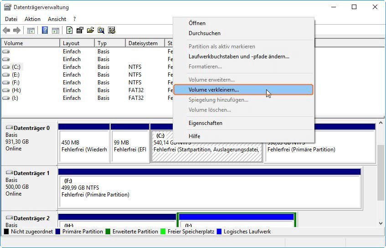The image size is (386, 248).
Task: Click the disk icon of Datenträger 2
Action: [x=10, y=217]
